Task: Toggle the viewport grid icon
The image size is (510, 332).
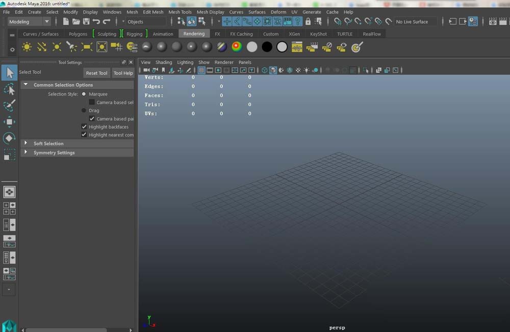Action: [x=201, y=70]
